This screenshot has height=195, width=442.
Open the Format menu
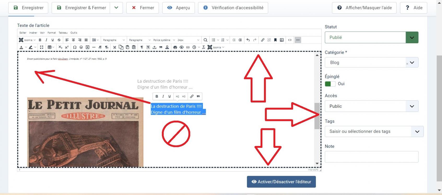click(52, 33)
